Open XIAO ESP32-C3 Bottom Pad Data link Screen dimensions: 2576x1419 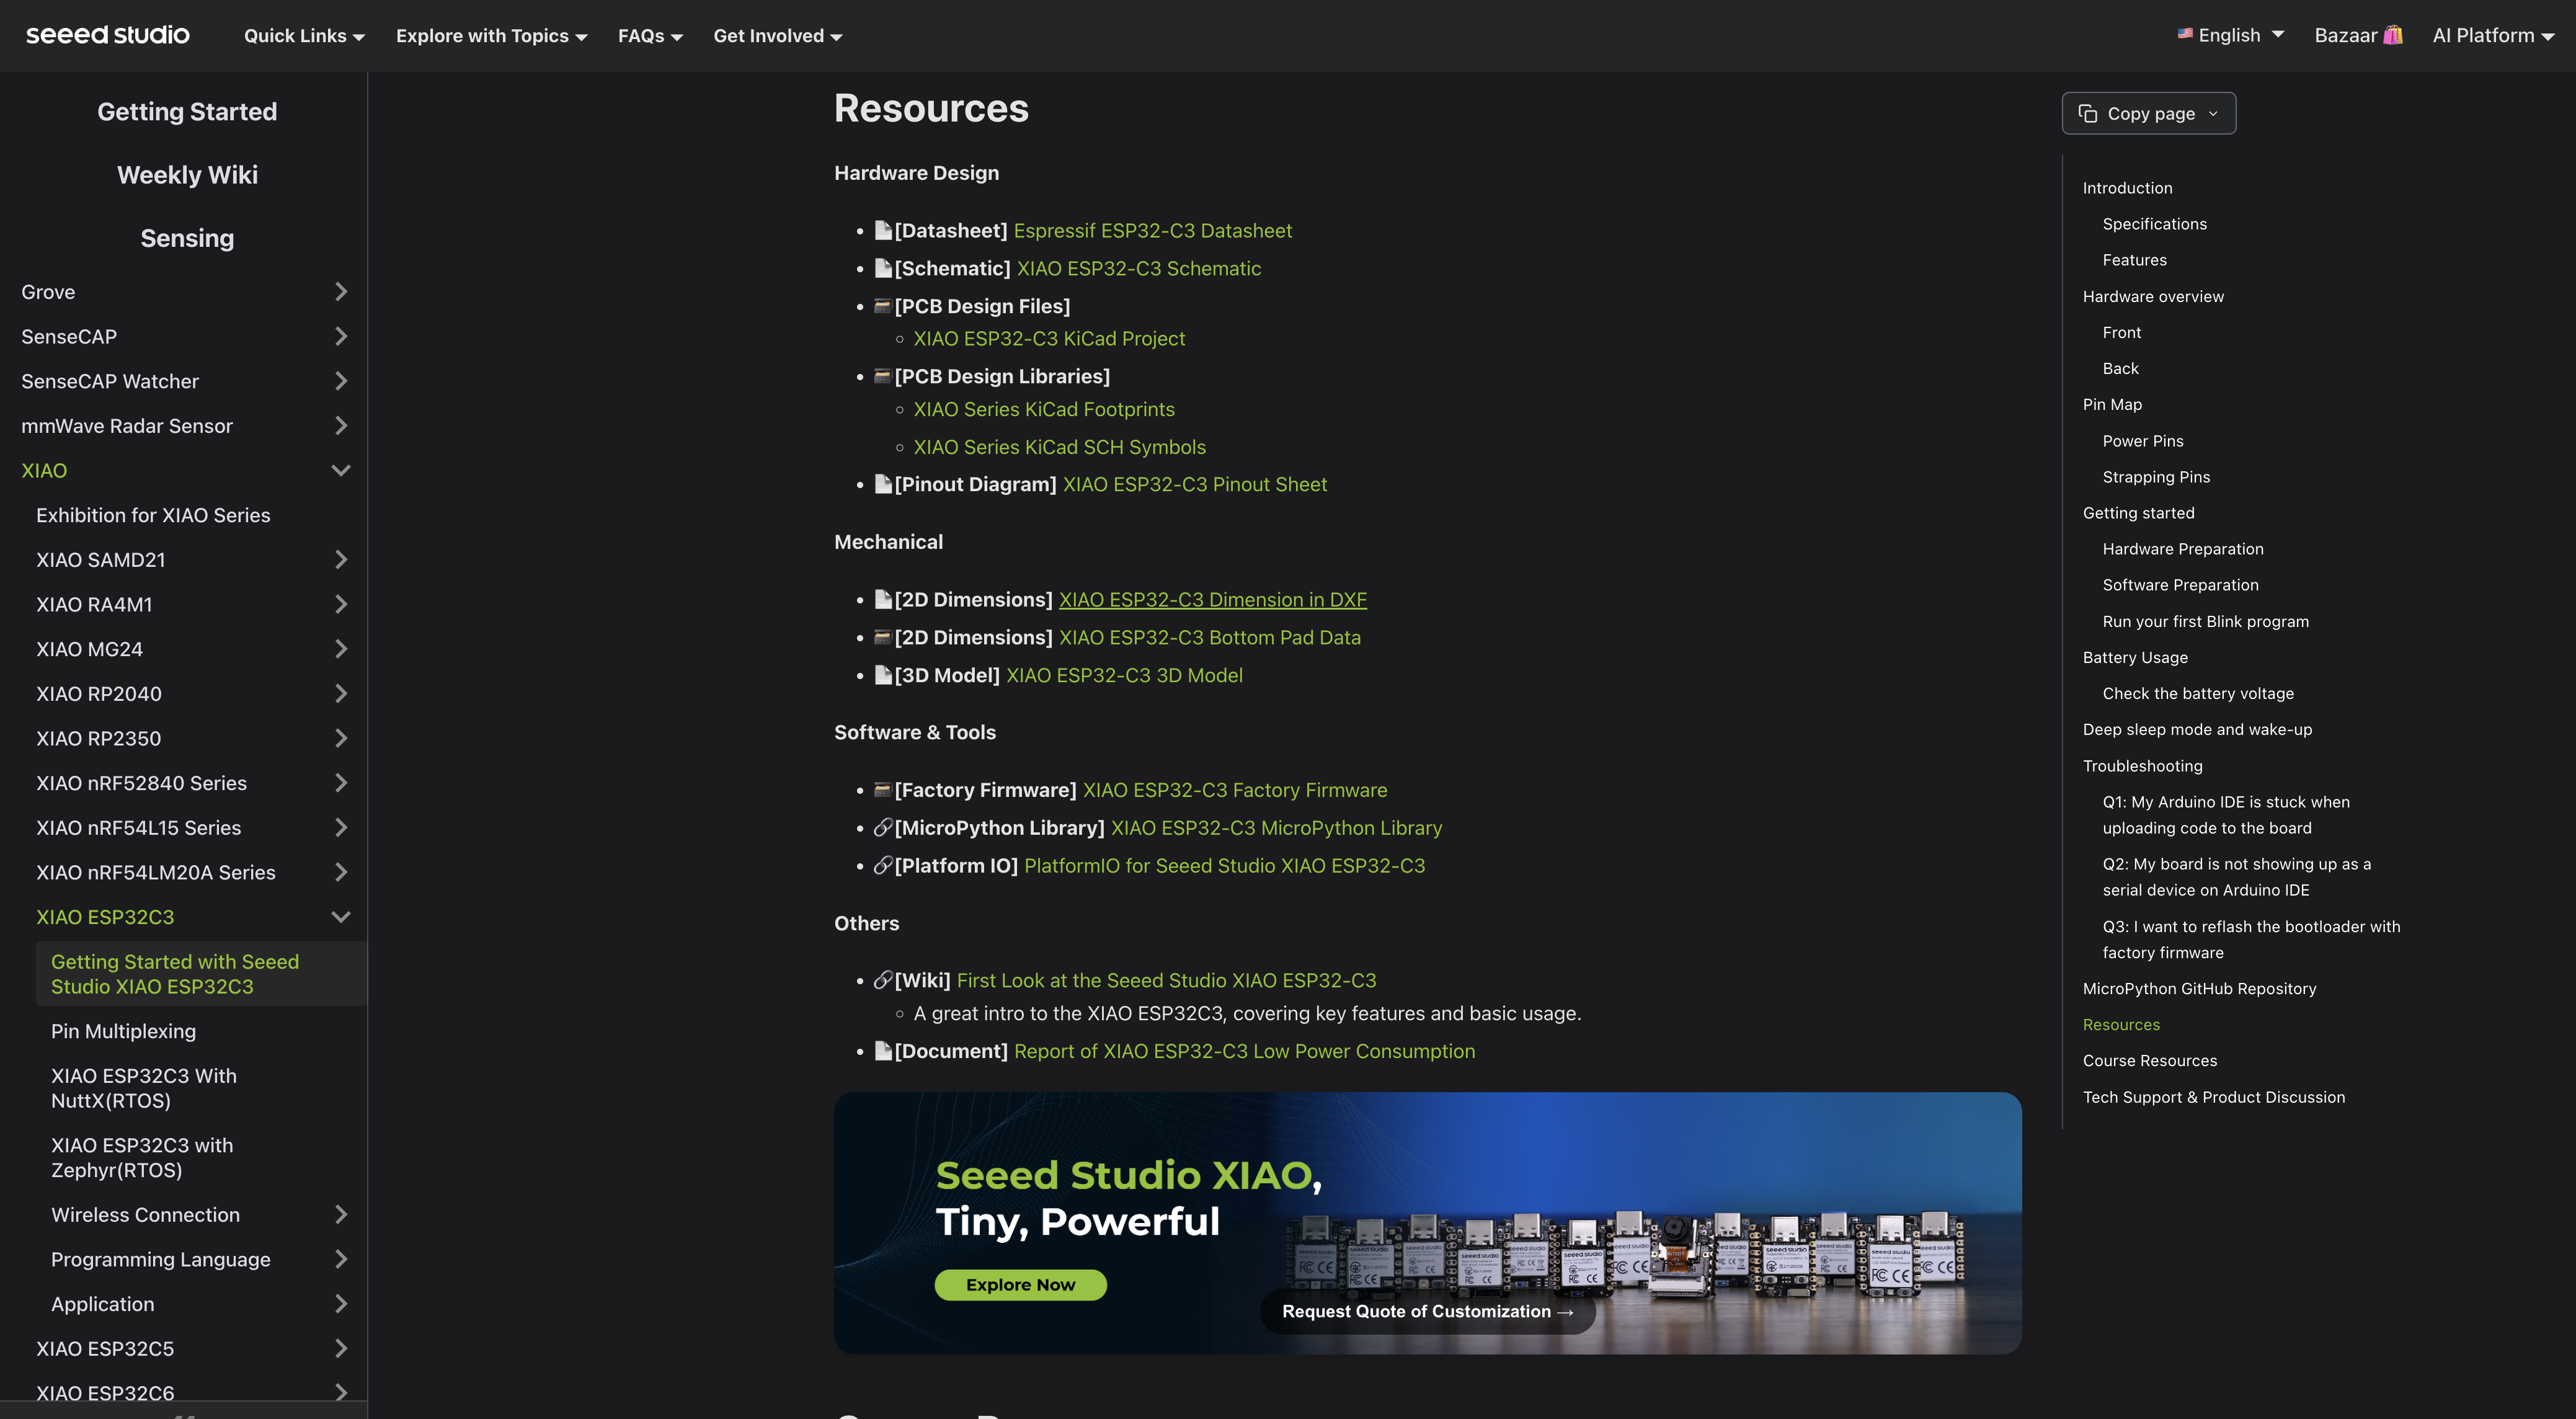(1210, 638)
